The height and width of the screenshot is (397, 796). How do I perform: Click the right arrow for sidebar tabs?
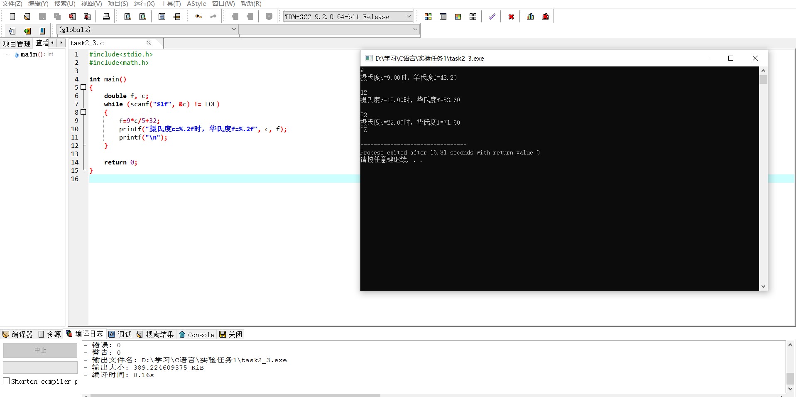(x=61, y=43)
